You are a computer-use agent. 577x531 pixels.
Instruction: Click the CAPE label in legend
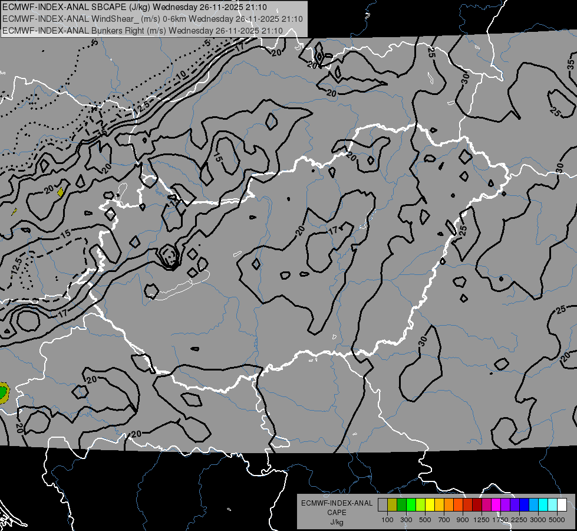337,513
